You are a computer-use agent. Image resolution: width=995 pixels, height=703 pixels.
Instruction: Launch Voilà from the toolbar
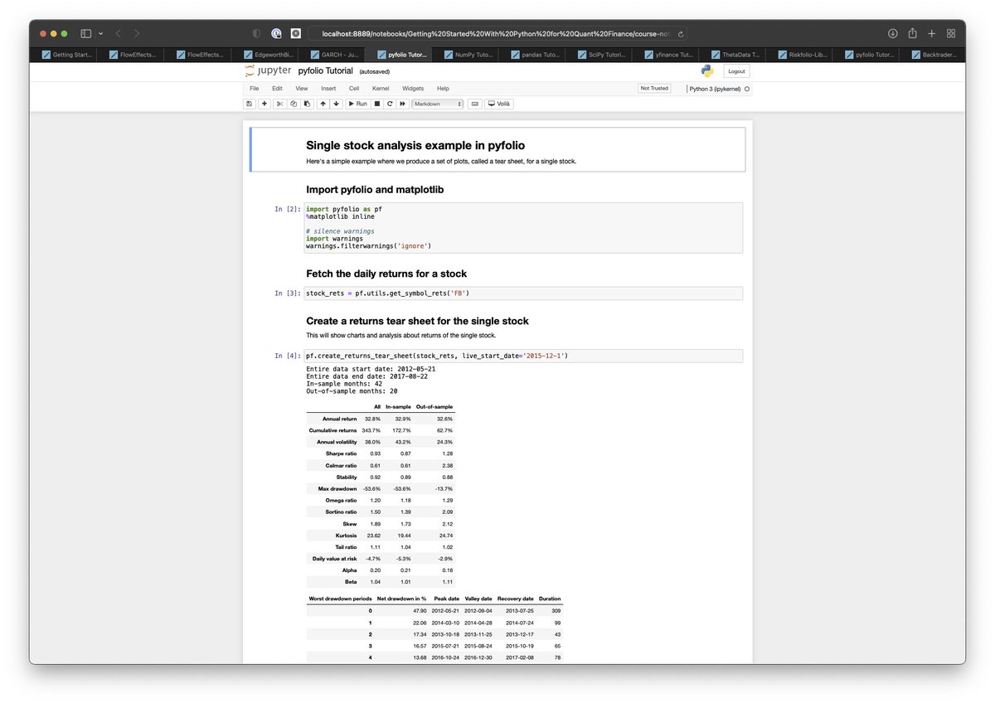pos(499,104)
